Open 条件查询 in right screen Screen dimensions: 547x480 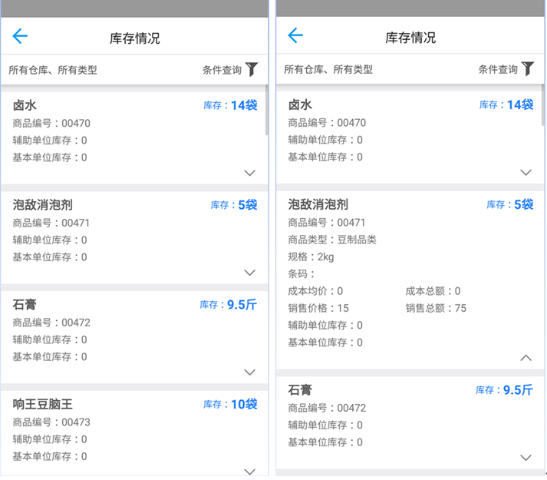coord(499,69)
